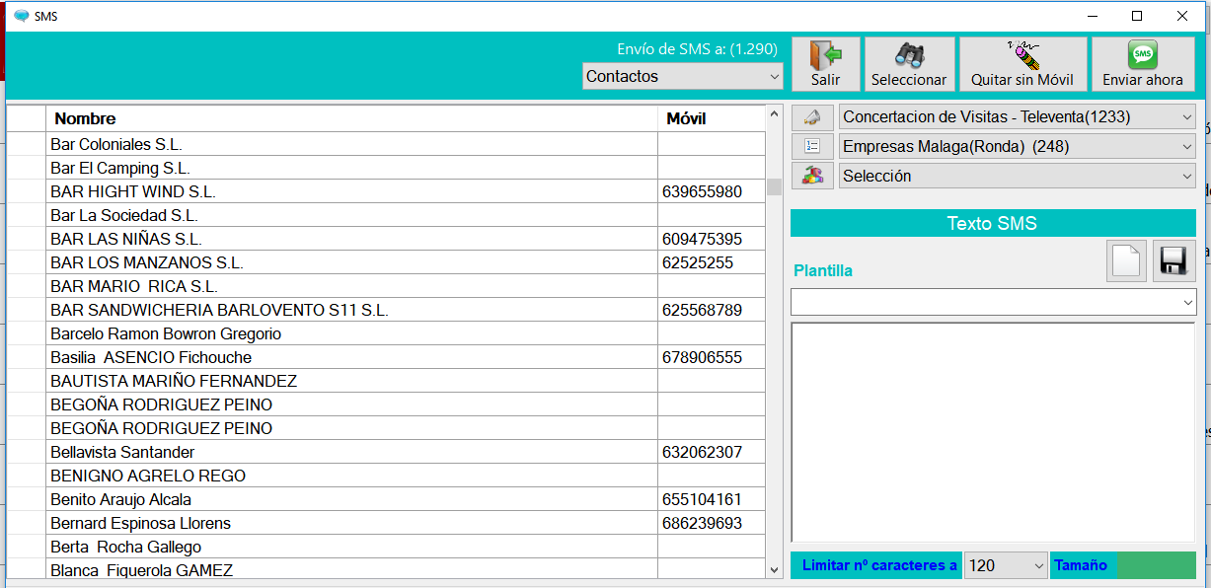The height and width of the screenshot is (588, 1211).
Task: Select the row Bar La Sociedad S.L.
Action: [x=386, y=215]
